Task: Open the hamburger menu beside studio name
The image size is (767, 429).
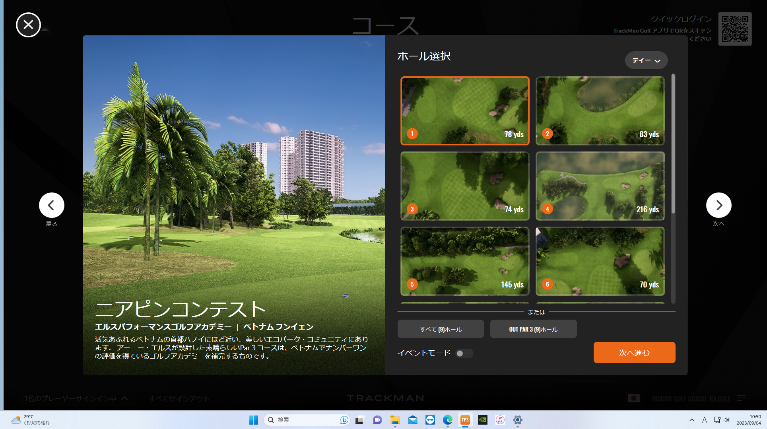Action: point(741,398)
